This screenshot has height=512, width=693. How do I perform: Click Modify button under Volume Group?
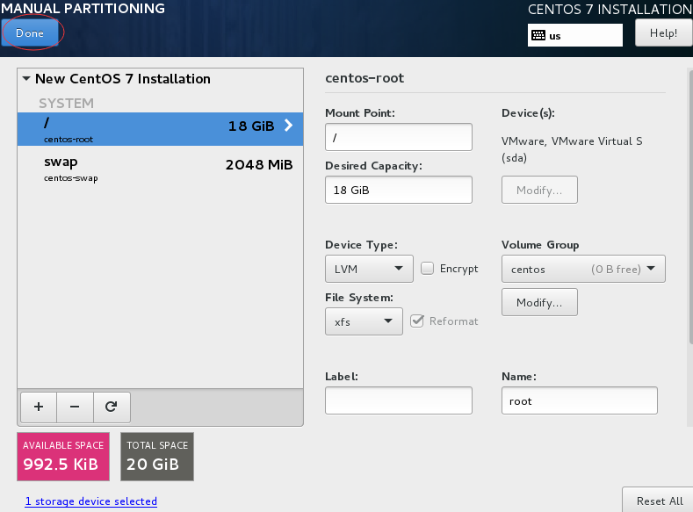pyautogui.click(x=539, y=302)
